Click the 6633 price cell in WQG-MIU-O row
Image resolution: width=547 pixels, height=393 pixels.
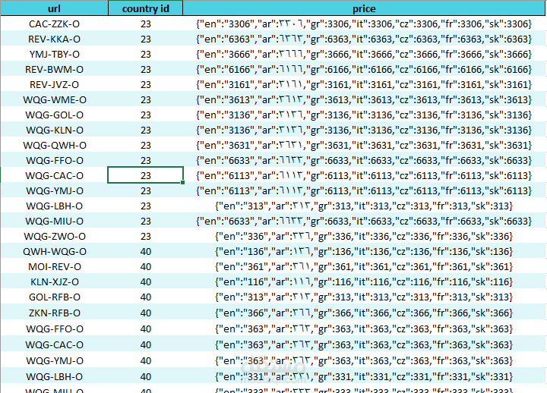tap(364, 222)
